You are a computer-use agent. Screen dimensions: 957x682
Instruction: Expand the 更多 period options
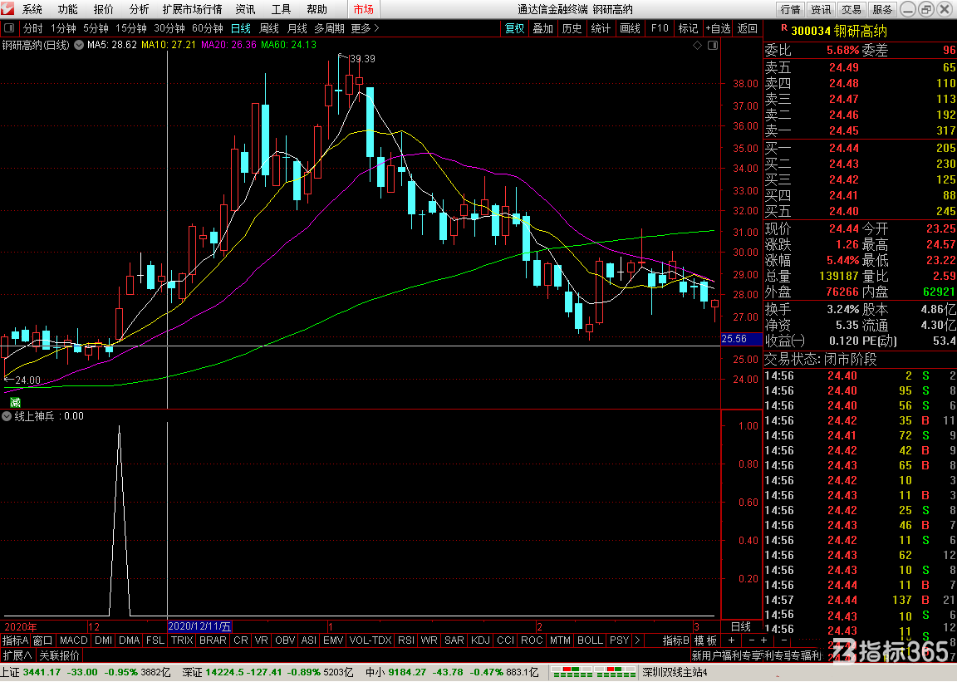[365, 28]
